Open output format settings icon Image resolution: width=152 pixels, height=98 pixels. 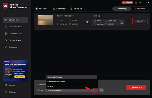pos(121,22)
